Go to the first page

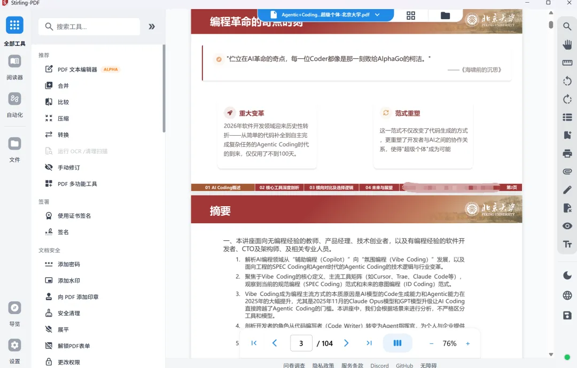pyautogui.click(x=254, y=343)
